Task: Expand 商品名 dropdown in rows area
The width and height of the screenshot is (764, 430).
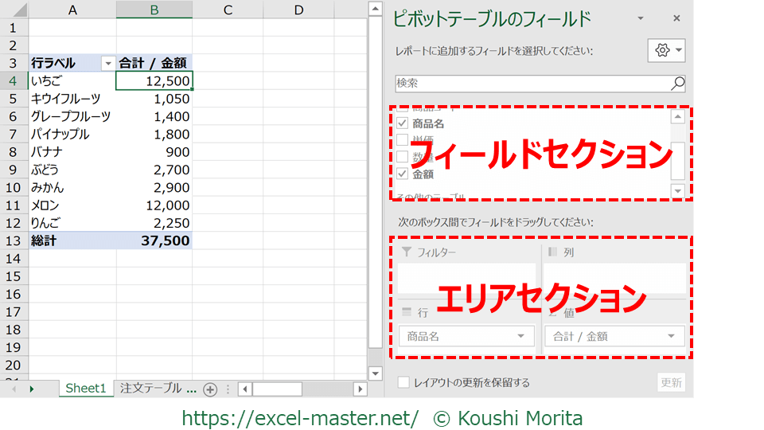Action: coord(521,337)
